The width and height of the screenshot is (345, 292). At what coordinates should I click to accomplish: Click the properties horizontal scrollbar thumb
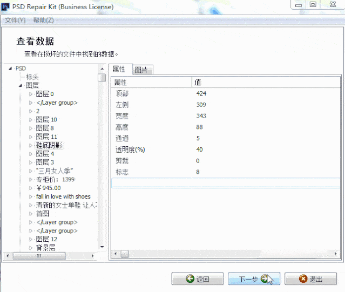coord(125,254)
